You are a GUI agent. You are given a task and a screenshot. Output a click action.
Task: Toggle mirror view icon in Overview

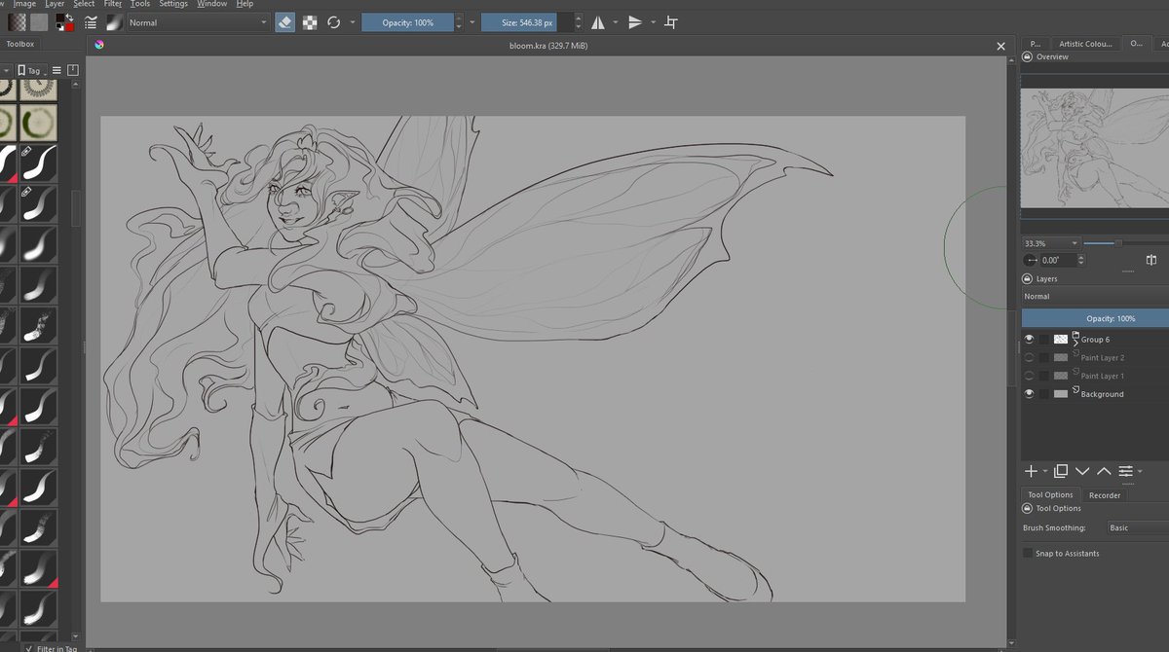(1151, 260)
